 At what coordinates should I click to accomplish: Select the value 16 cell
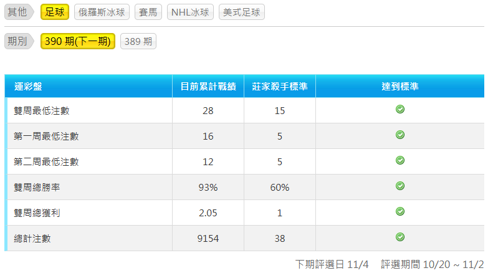click(x=208, y=136)
